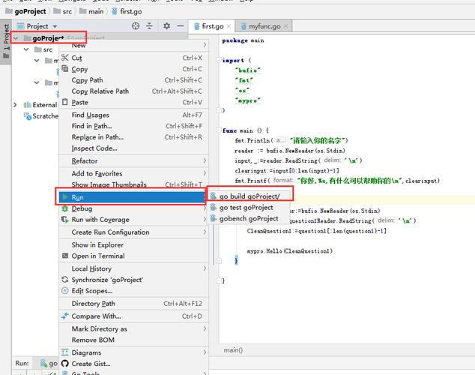
Task: Click the "bufio" import string
Action: click(247, 70)
